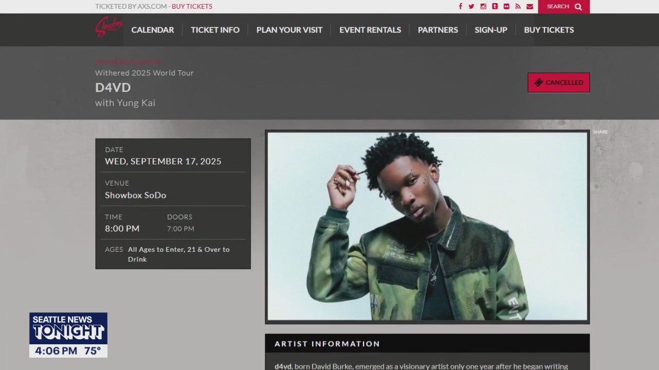The image size is (659, 370).
Task: Click the D4VD artist photo
Action: (x=427, y=227)
